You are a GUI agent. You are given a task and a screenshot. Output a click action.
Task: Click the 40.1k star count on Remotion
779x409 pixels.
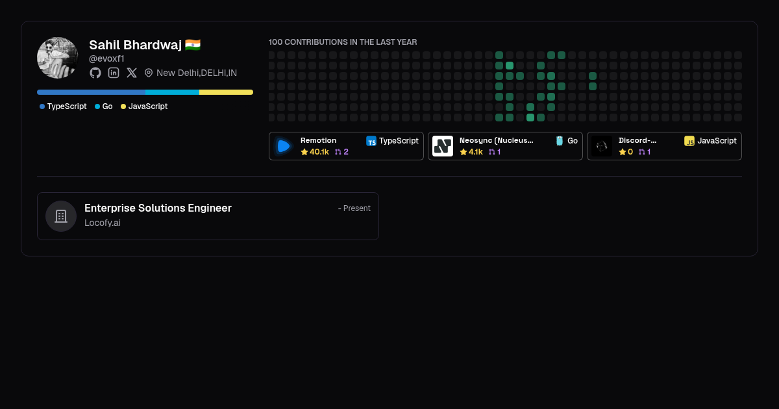pyautogui.click(x=319, y=152)
